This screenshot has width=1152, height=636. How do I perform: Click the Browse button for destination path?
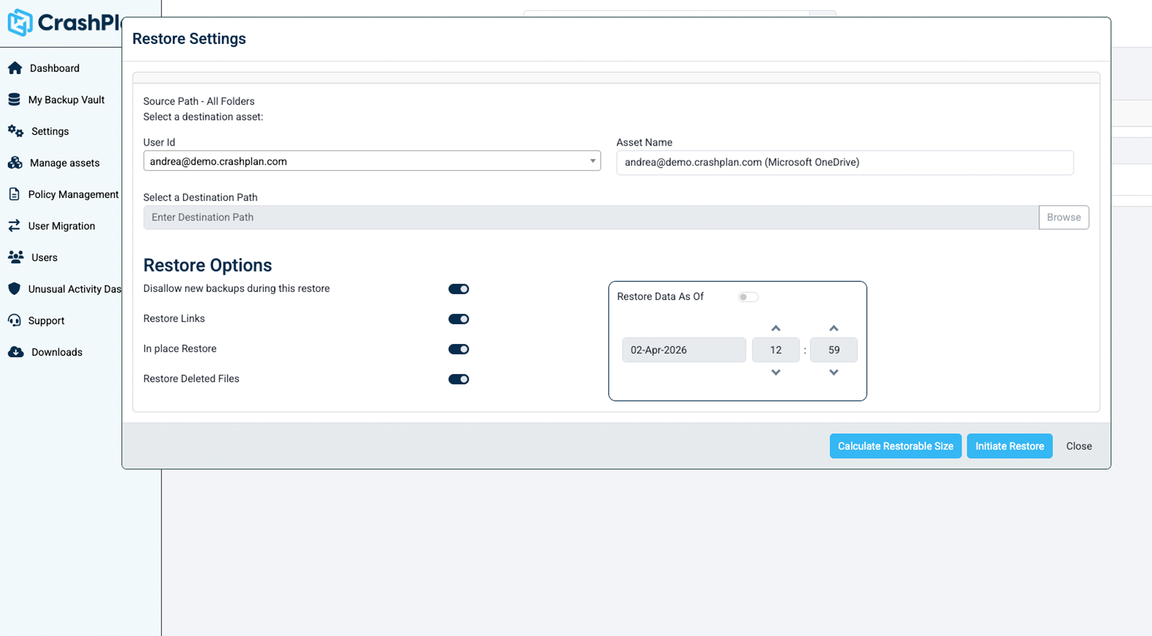[x=1064, y=217]
